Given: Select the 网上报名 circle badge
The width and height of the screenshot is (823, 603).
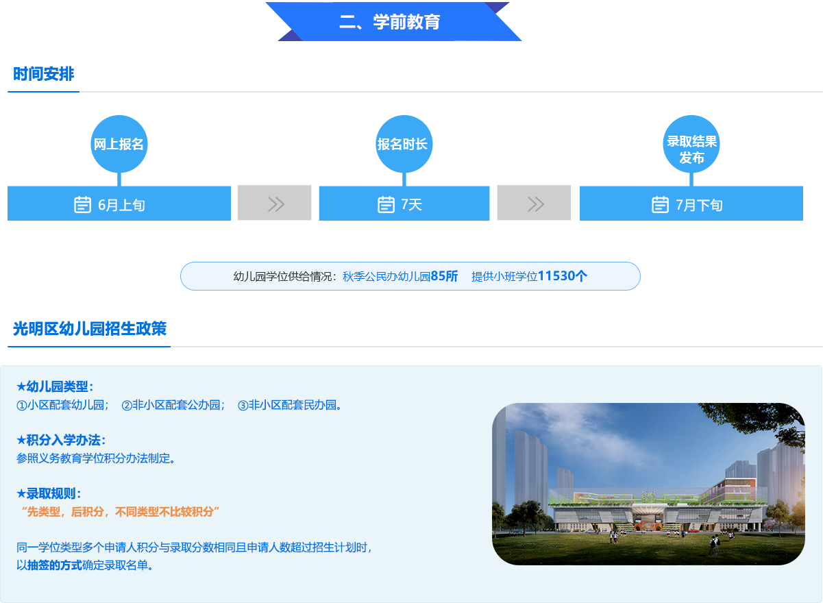Looking at the screenshot, I should coord(119,145).
